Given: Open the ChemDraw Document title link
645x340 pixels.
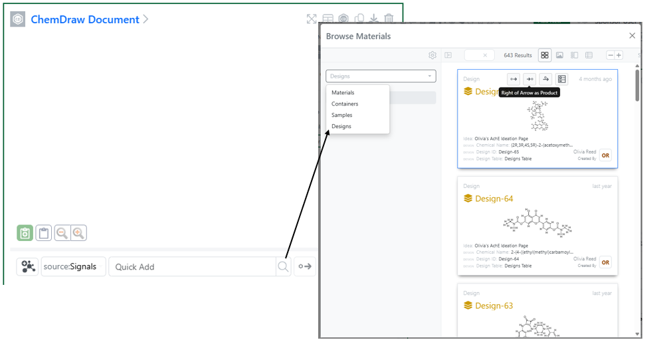Looking at the screenshot, I should coord(85,19).
